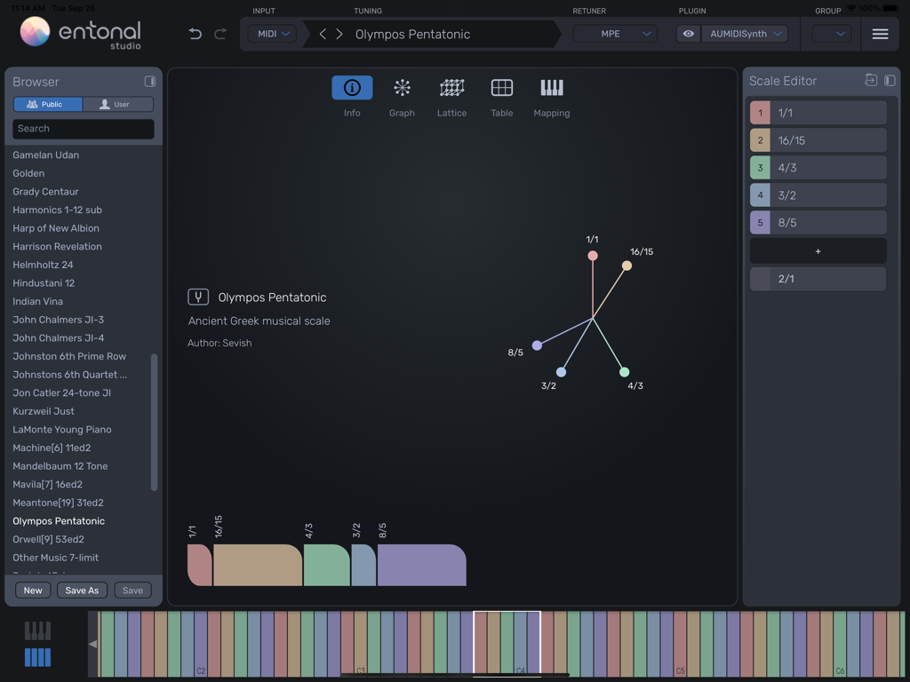
Task: Click the tuning fork icon beside Olympos Pentatonic
Action: click(x=197, y=297)
